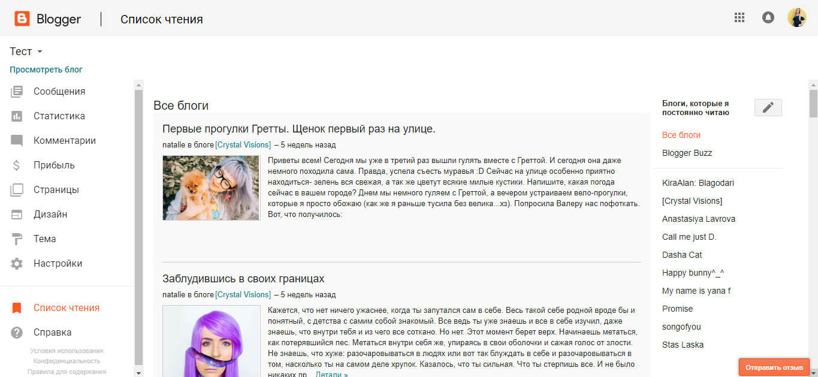The image size is (818, 377).
Task: Switch to the Blogger Buzz feed
Action: (687, 153)
